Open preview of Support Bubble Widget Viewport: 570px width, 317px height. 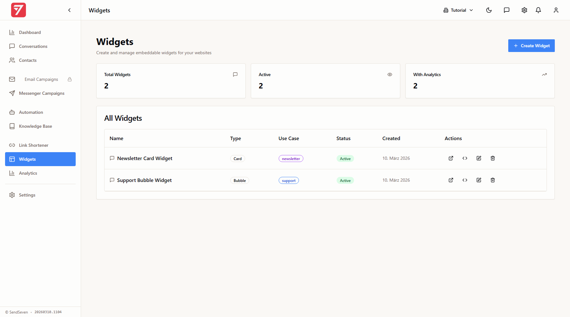[x=451, y=180]
